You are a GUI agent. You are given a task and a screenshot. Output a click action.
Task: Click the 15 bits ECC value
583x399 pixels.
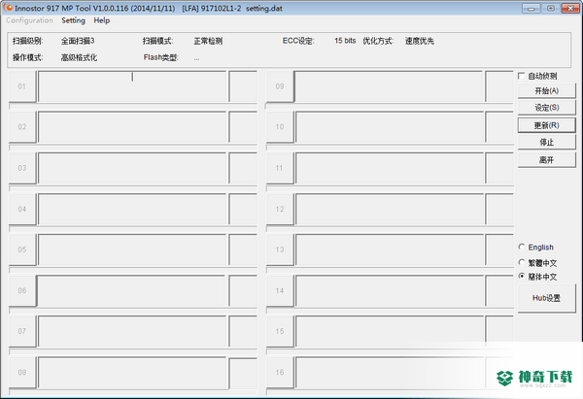pos(345,41)
